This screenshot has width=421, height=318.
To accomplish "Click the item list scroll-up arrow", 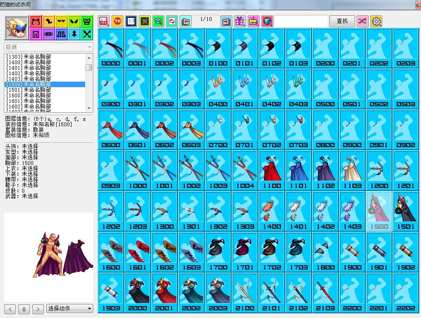I will 89,58.
